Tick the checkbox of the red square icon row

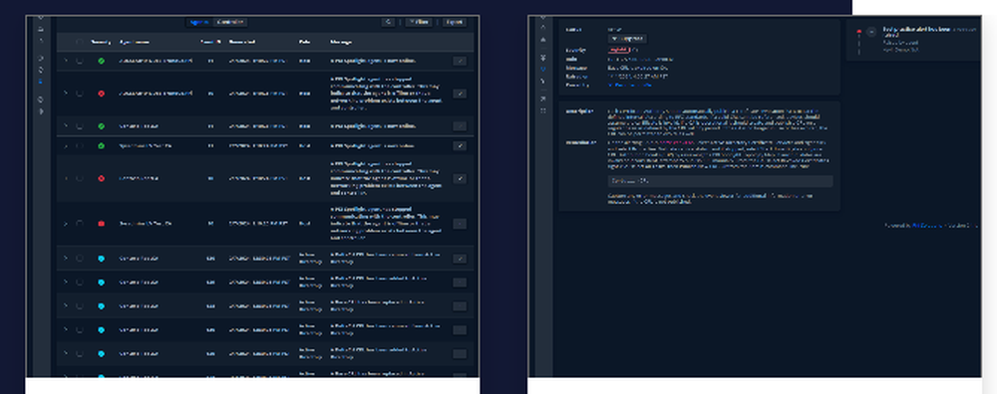(80, 223)
